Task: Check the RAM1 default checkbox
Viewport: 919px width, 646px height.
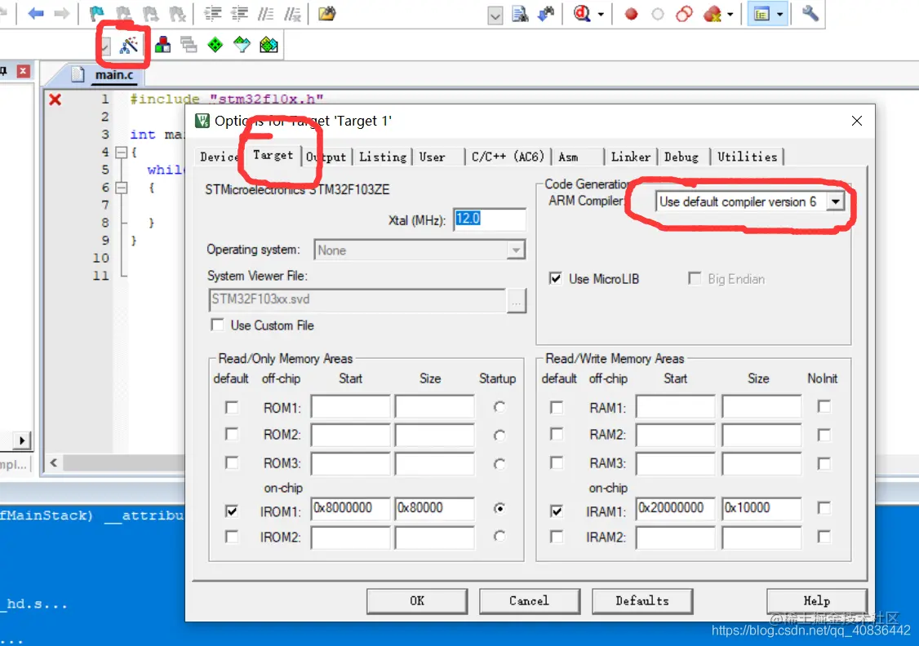Action: tap(556, 407)
